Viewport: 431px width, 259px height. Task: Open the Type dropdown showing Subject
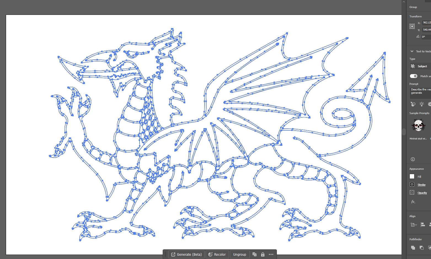420,66
